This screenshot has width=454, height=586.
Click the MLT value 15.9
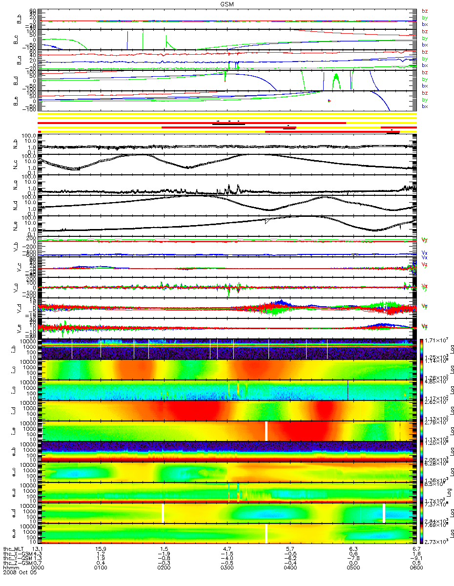point(101,548)
